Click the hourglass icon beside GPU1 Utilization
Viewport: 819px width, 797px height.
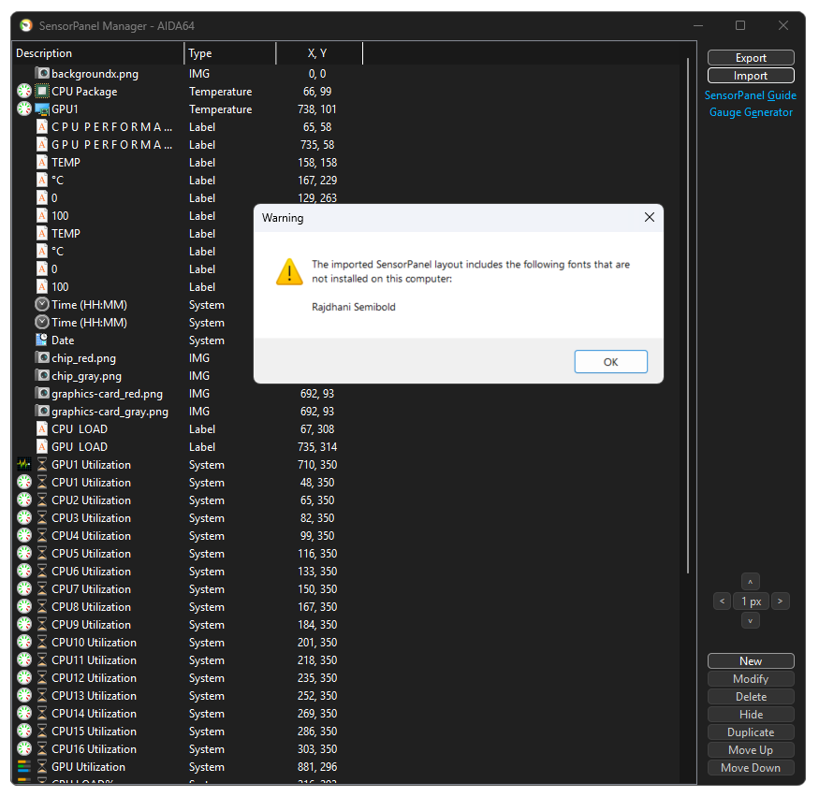tap(42, 465)
